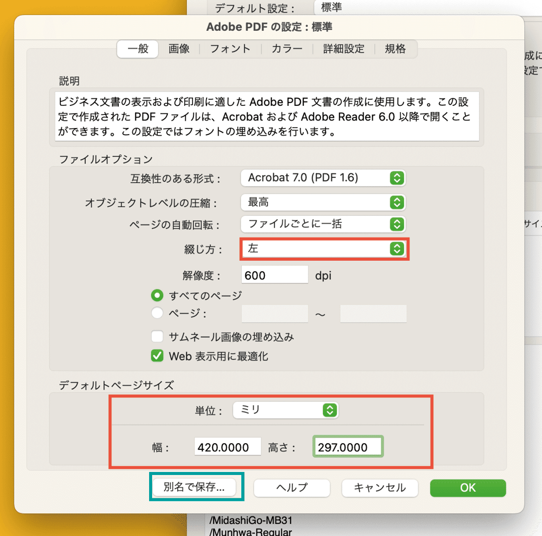Click the ヘルプ button
This screenshot has height=536, width=542.
pyautogui.click(x=292, y=488)
